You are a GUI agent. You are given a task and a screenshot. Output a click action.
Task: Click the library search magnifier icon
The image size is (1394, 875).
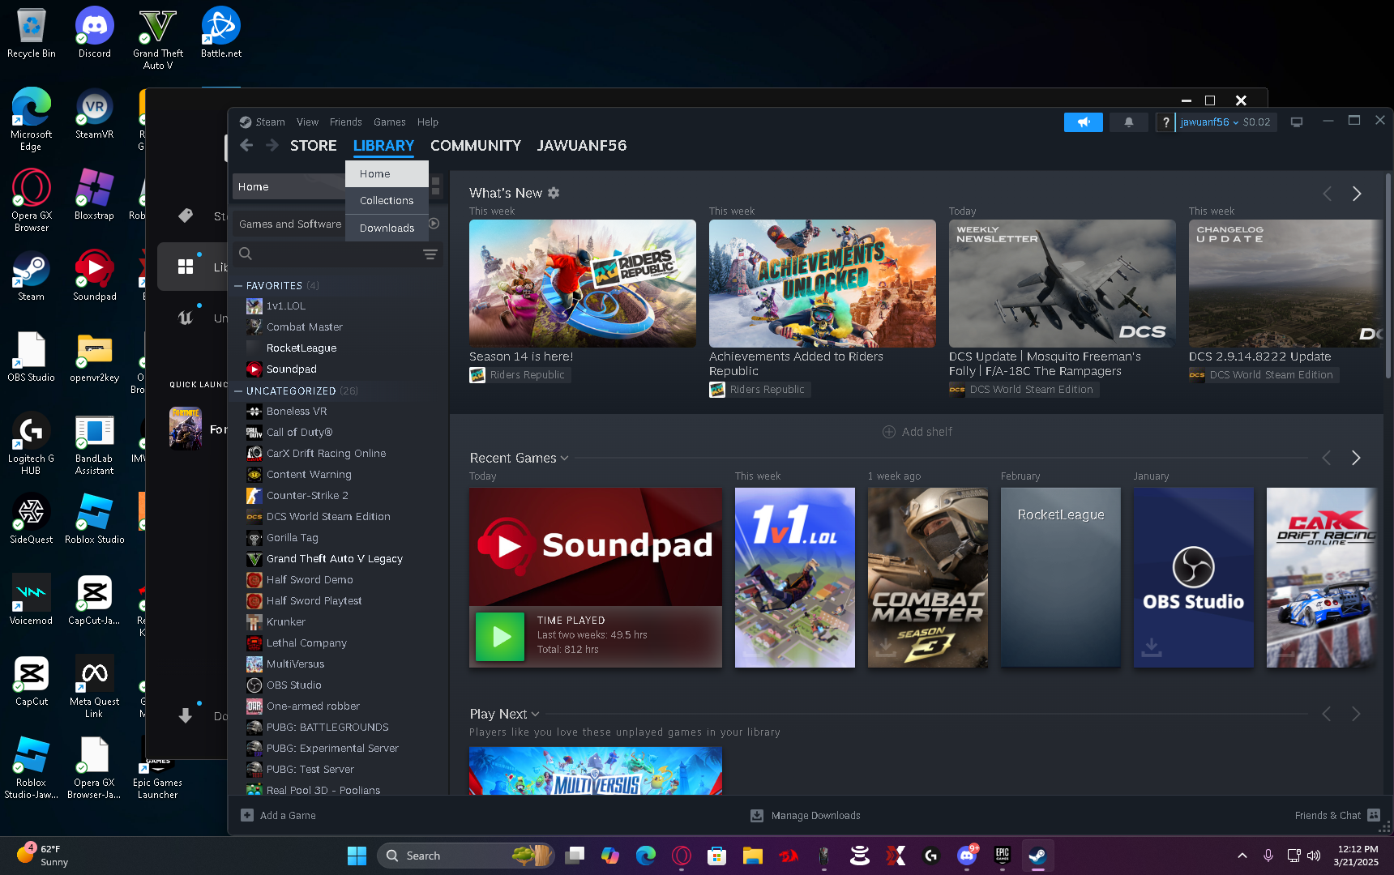tap(246, 254)
